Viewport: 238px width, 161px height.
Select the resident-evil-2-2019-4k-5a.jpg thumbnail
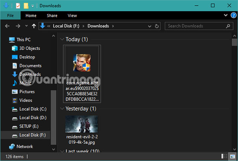tap(82, 124)
